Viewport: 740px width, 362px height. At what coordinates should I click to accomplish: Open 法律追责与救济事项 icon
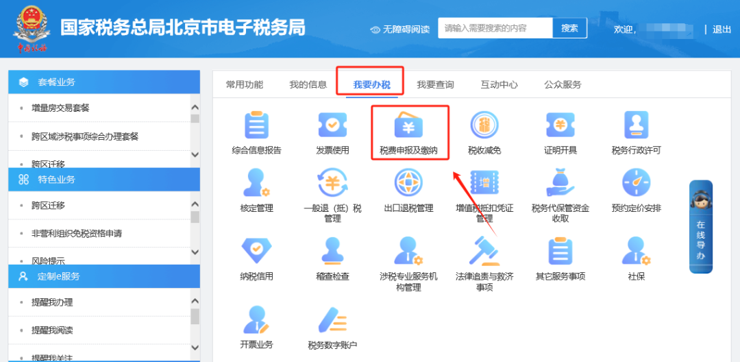point(484,251)
